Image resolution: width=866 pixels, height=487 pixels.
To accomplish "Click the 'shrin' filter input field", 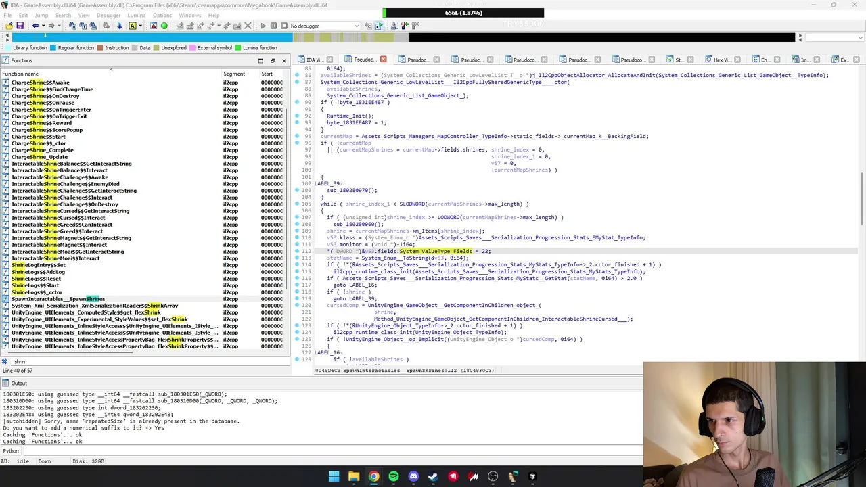I will (x=149, y=361).
